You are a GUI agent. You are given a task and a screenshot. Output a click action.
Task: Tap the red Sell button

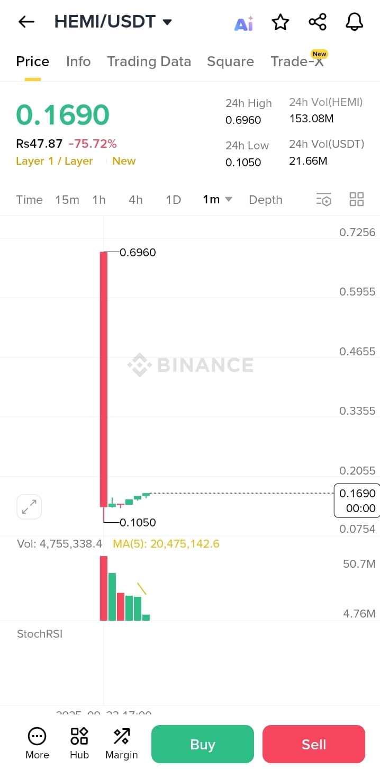(x=314, y=744)
